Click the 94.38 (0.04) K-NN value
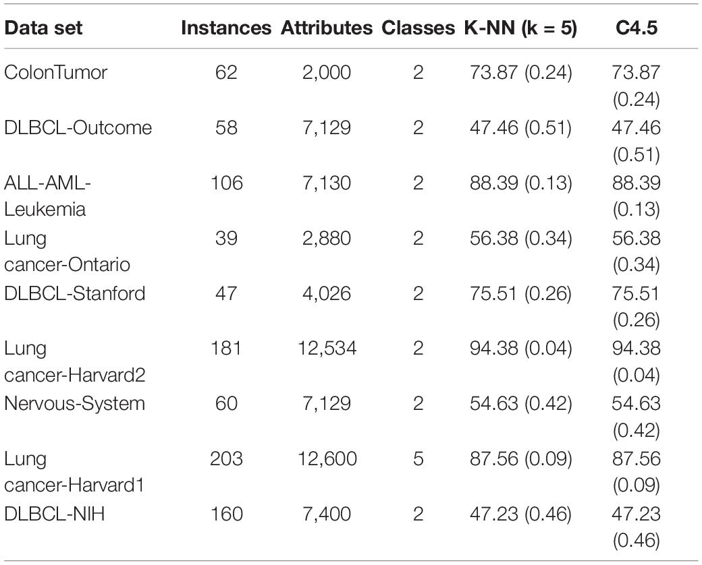Image resolution: width=702 pixels, height=565 pixels. (520, 349)
